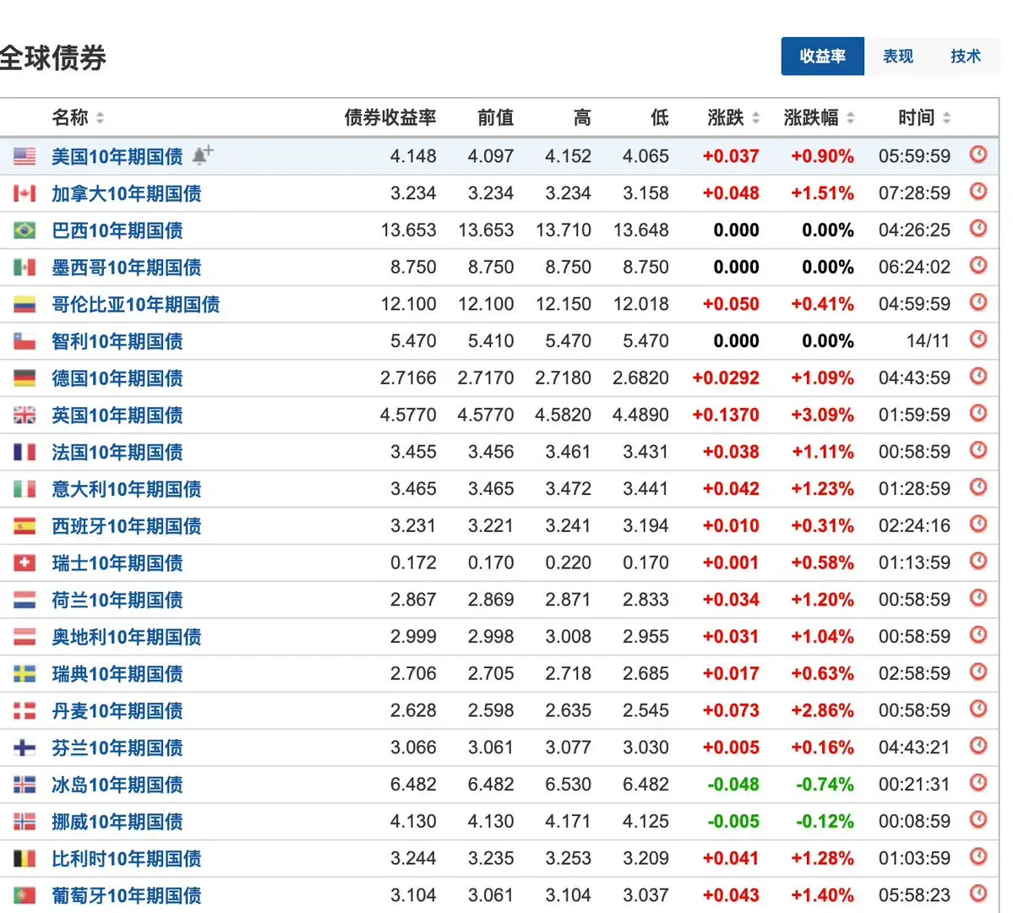
Task: Sort by 名称 column arrows
Action: 101,117
